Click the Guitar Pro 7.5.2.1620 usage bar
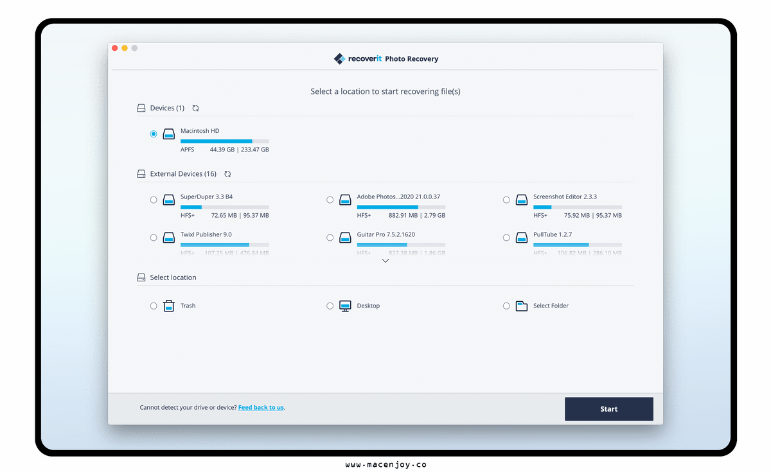Screen dimensions: 771x472 tap(401, 245)
